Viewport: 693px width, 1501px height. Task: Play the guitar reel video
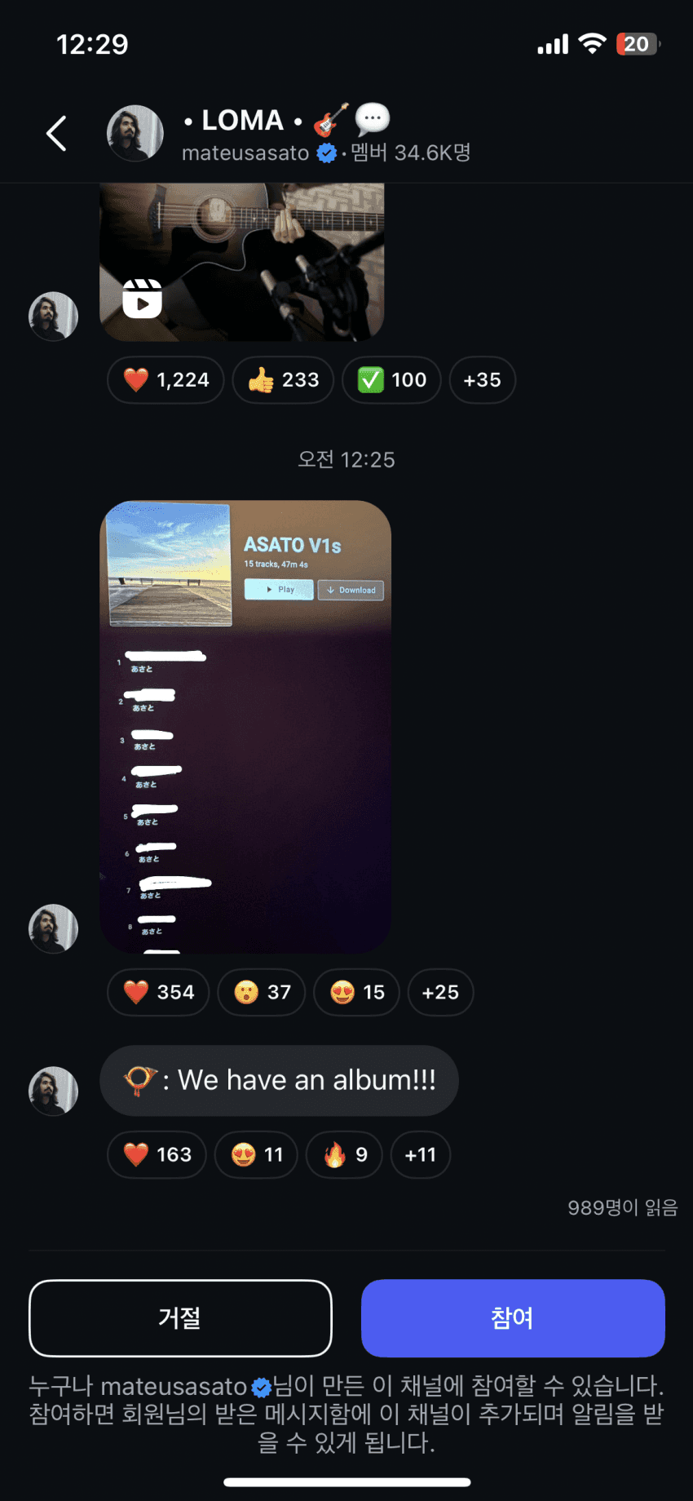[x=241, y=262]
